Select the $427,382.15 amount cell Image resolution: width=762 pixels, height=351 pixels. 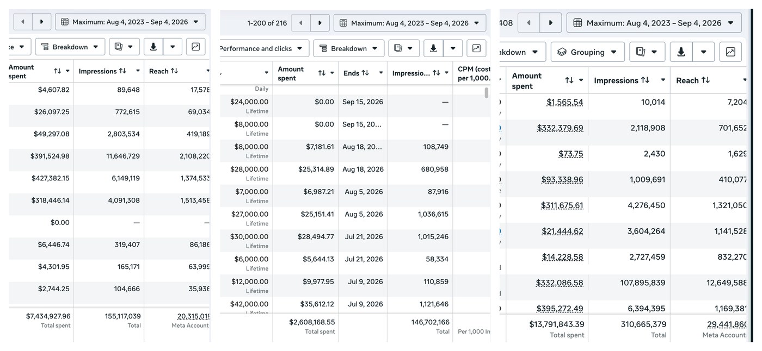point(50,178)
